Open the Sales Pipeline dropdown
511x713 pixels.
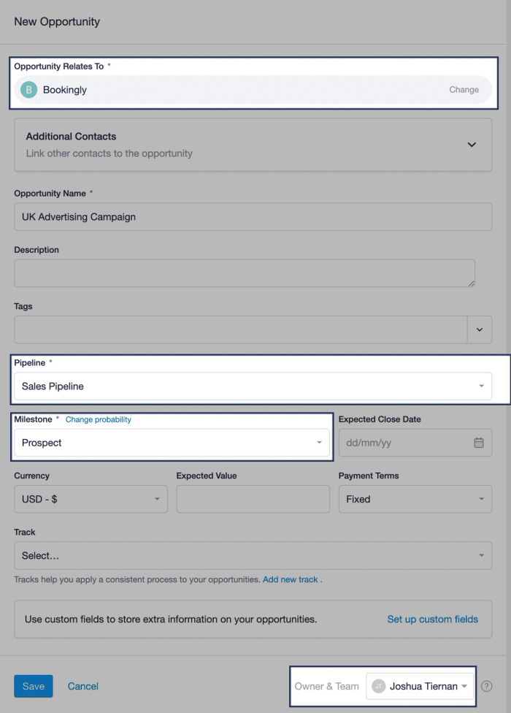click(253, 386)
